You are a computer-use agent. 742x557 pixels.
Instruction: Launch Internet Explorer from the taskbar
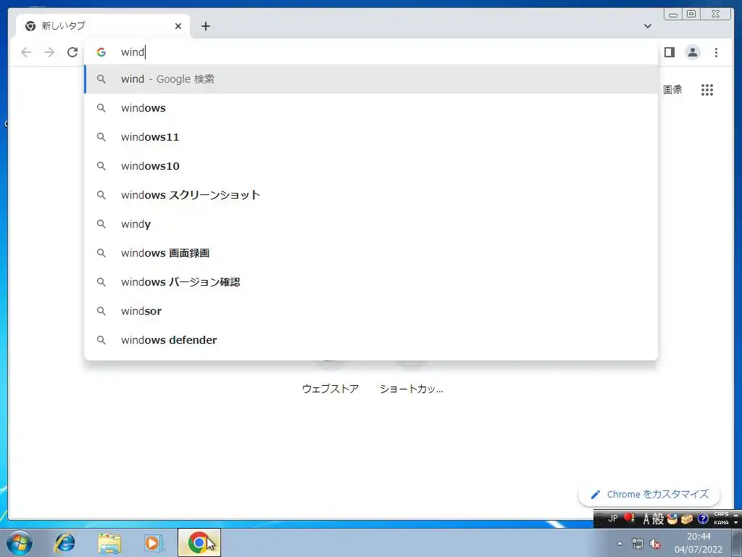(64, 542)
